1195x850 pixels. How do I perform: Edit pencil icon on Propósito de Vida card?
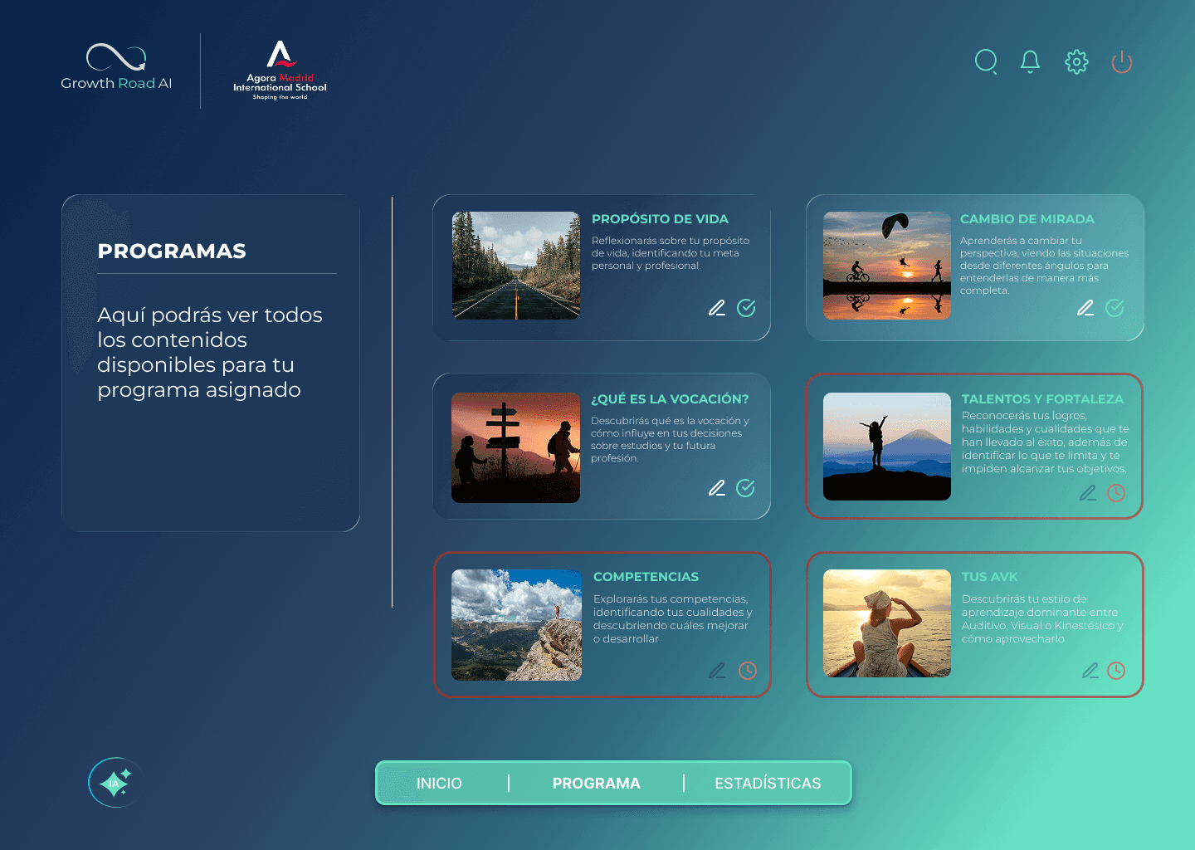pyautogui.click(x=717, y=308)
